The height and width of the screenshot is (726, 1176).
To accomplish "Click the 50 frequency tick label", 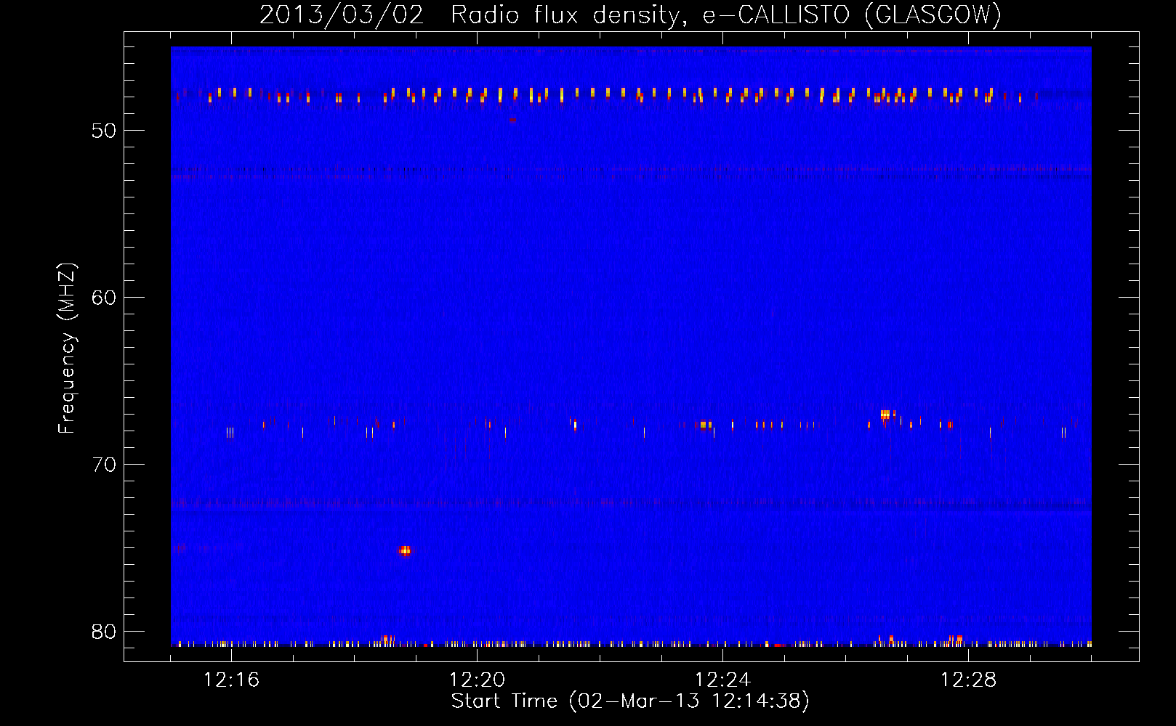I will (104, 131).
